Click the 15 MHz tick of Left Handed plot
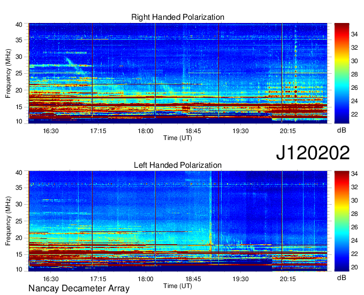The height and width of the screenshot is (295, 364). (19, 255)
